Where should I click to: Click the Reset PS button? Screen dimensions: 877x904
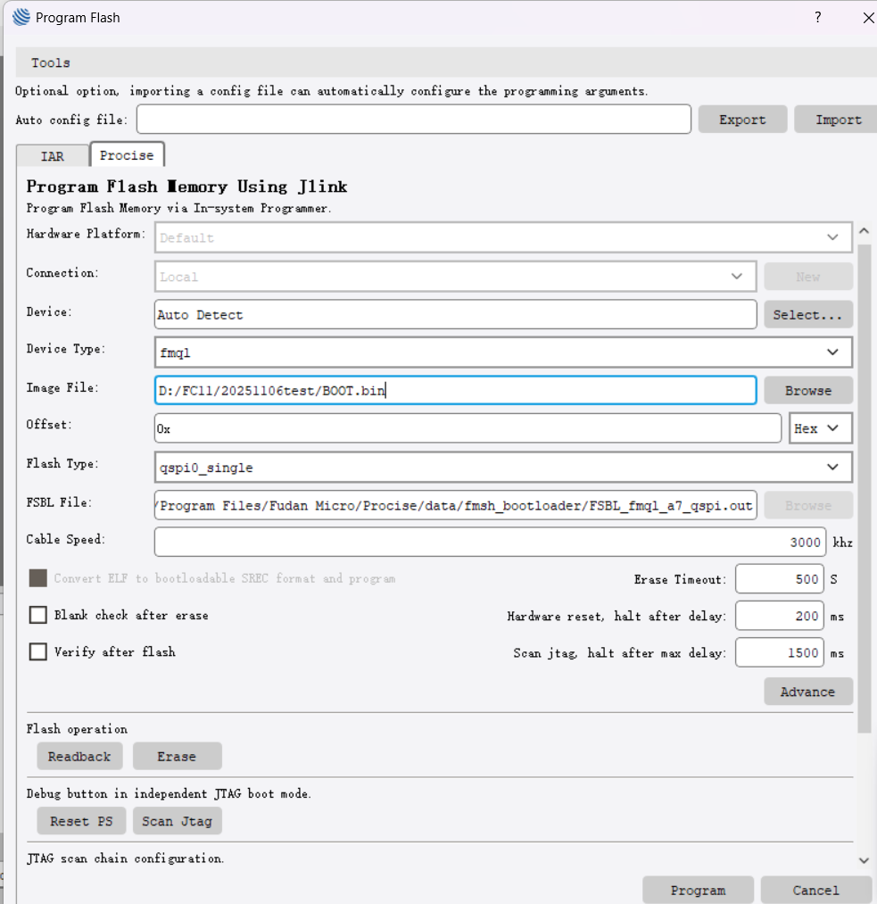coord(81,821)
